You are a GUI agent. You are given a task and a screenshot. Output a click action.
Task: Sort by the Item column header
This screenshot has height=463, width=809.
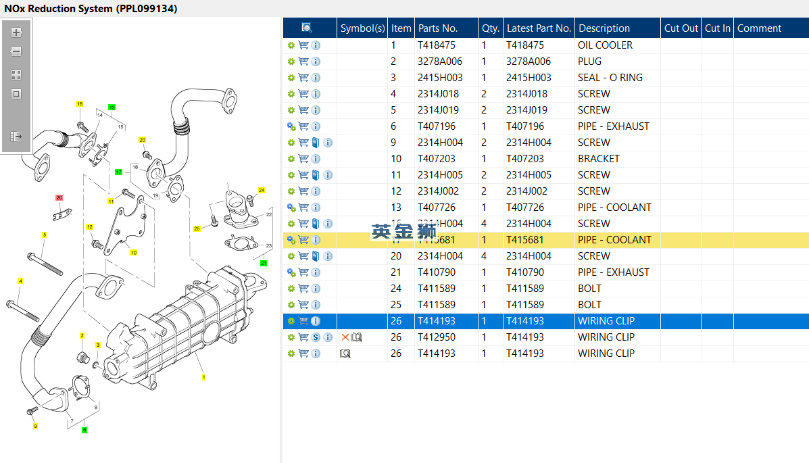(x=401, y=28)
